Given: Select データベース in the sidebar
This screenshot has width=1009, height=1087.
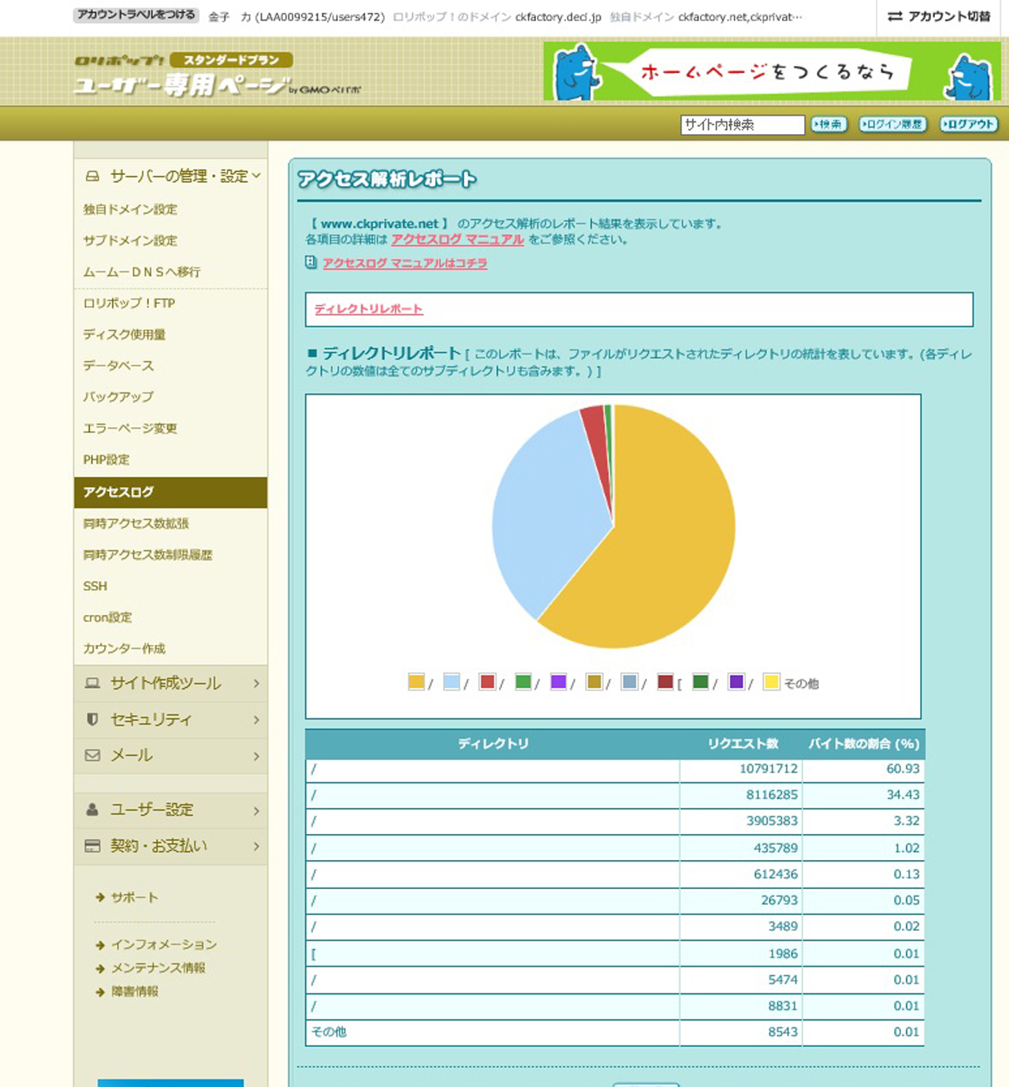Looking at the screenshot, I should point(118,366).
